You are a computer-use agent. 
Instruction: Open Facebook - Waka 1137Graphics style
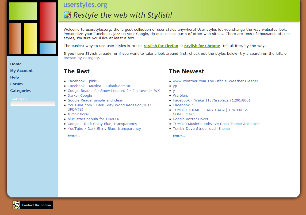[x=211, y=100]
